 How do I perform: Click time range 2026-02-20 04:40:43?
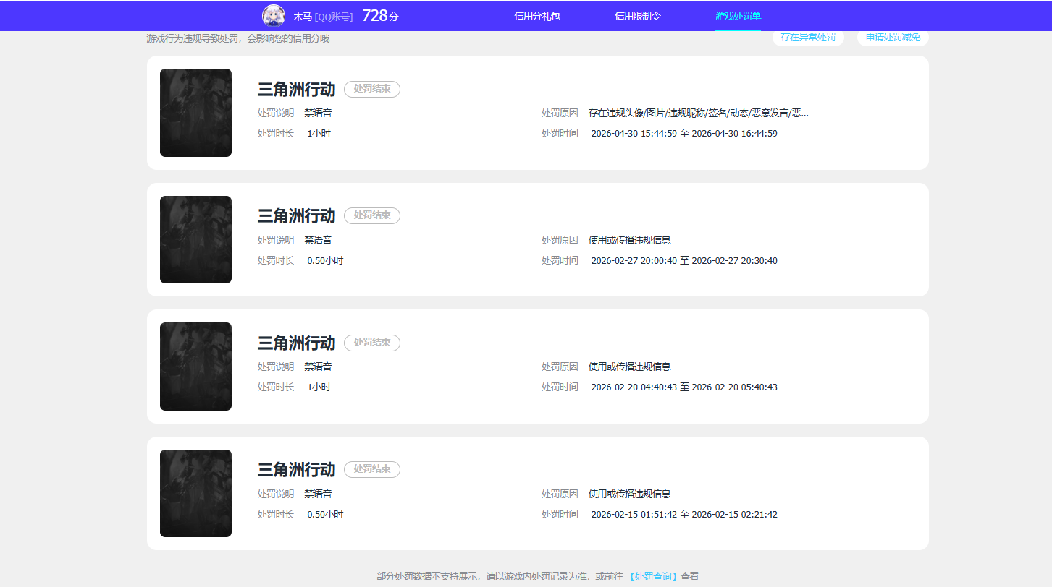pos(684,387)
